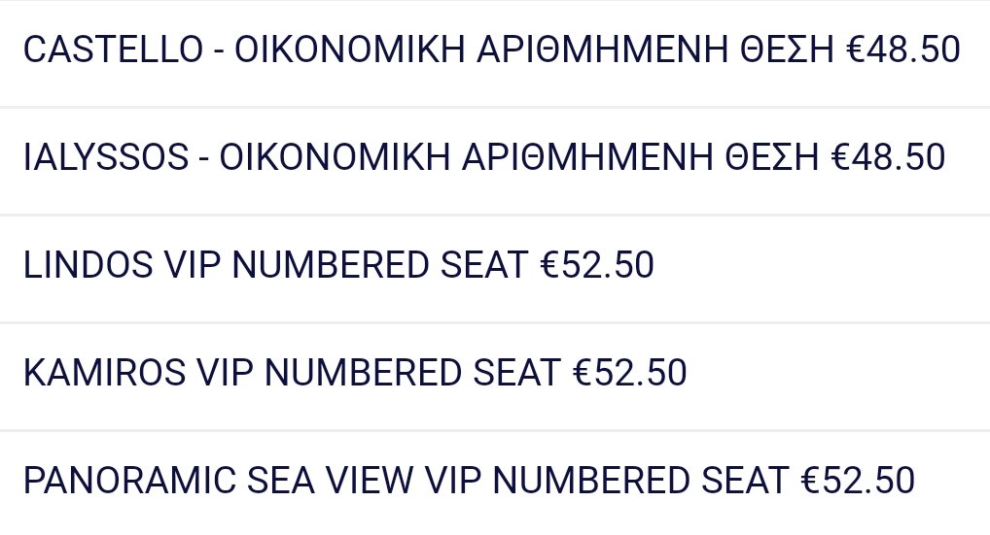Viewport: 990px width, 535px height.
Task: Click the €52.50 price on KAMIROS row
Action: [x=630, y=373]
